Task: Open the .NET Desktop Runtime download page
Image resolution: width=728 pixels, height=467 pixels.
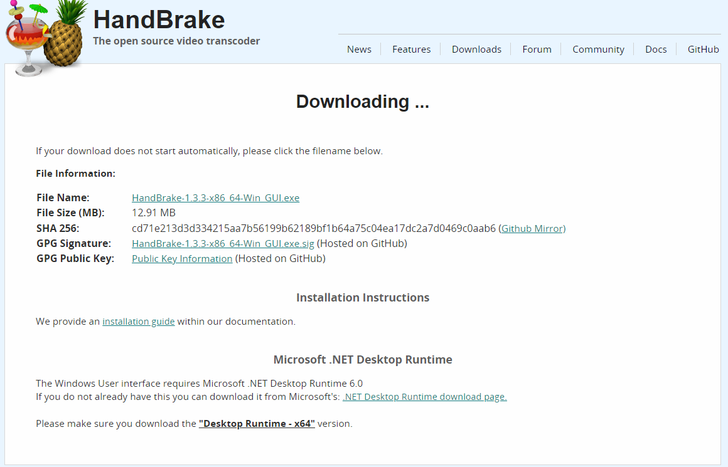Action: [424, 396]
